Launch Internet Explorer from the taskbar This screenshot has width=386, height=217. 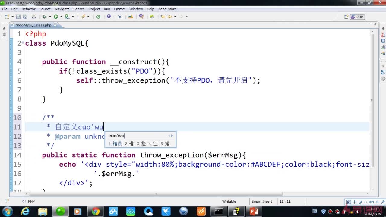(25, 212)
